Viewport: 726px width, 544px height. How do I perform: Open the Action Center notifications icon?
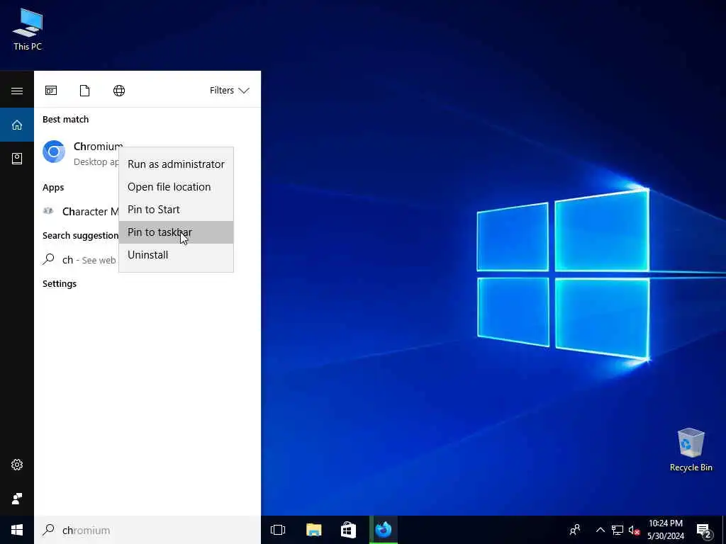point(704,531)
